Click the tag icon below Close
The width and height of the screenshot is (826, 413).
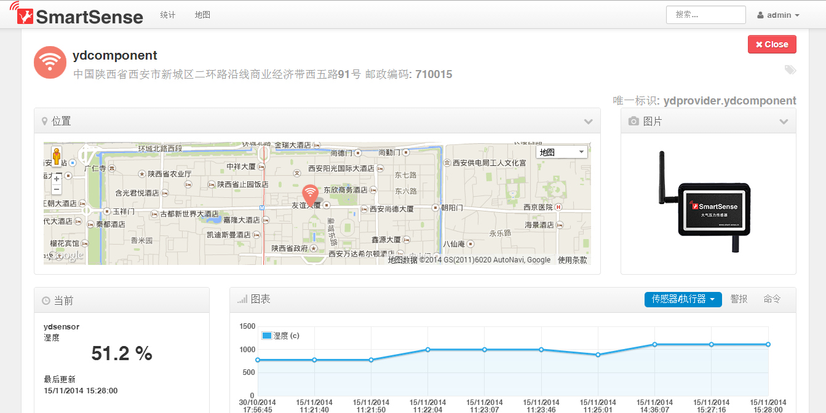pos(790,70)
